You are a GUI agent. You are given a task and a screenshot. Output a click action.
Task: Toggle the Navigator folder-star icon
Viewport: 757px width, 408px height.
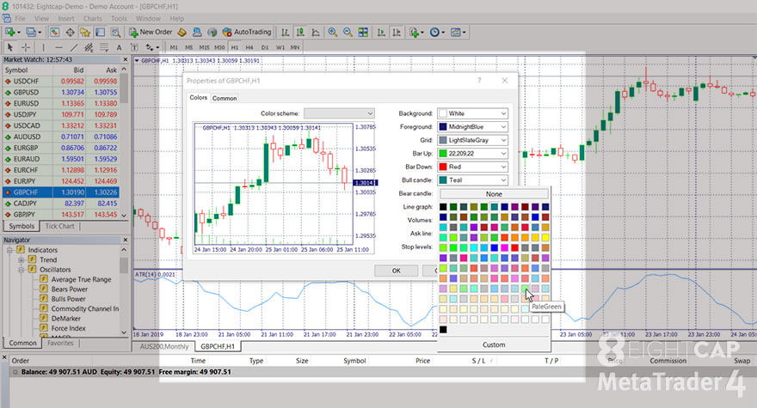[x=85, y=33]
